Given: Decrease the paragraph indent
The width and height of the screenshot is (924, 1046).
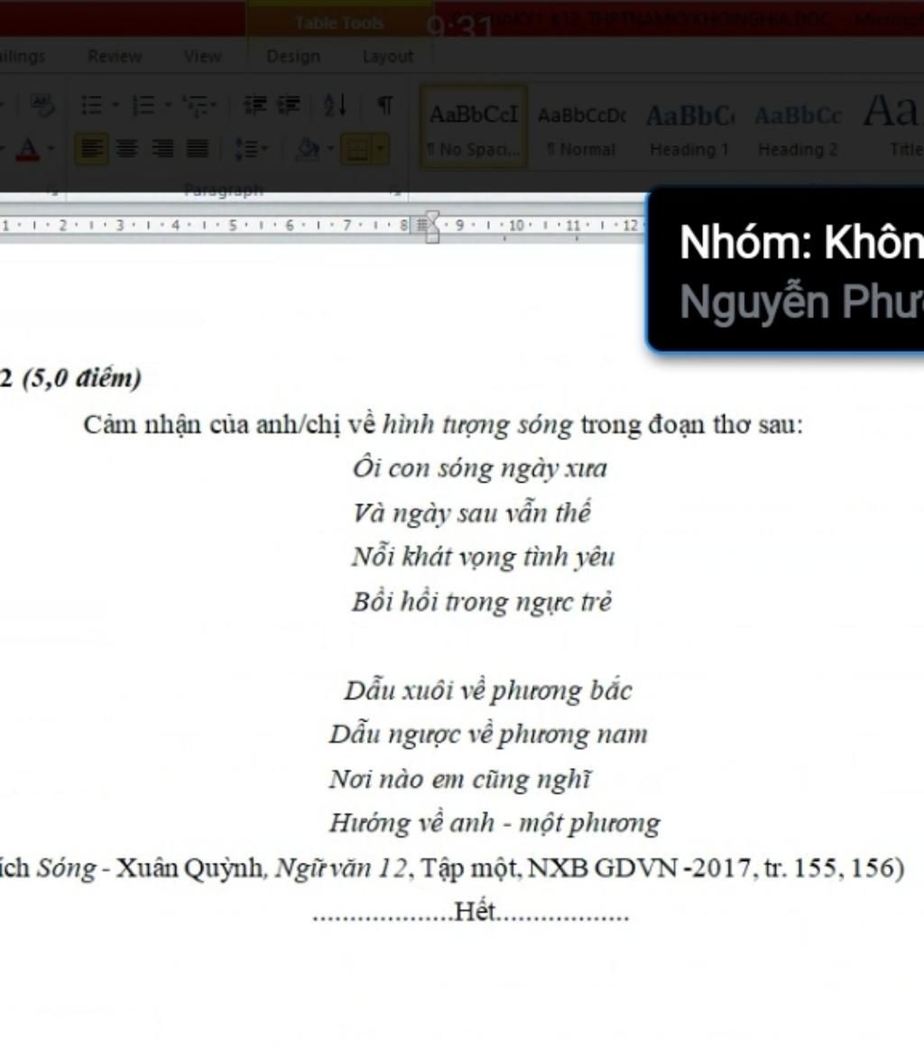Looking at the screenshot, I should [254, 106].
